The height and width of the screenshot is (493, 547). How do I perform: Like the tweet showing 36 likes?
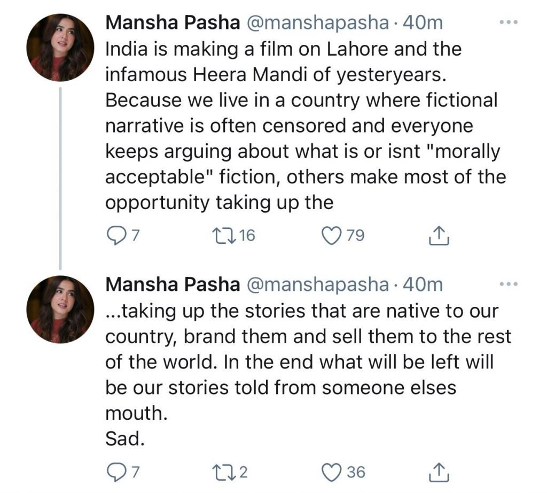(332, 472)
